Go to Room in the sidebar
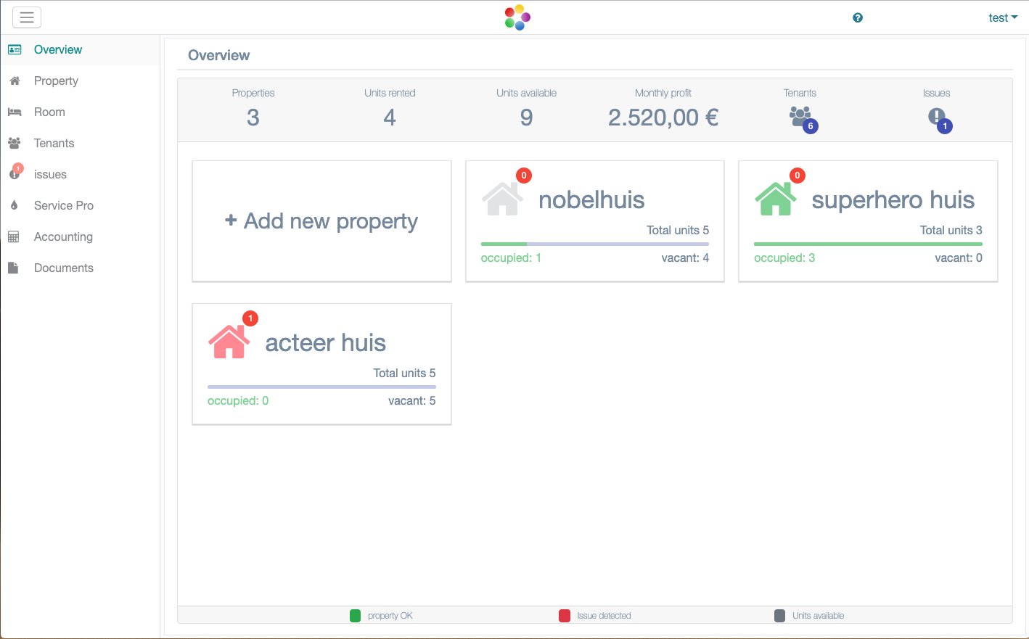This screenshot has width=1029, height=639. [x=49, y=112]
